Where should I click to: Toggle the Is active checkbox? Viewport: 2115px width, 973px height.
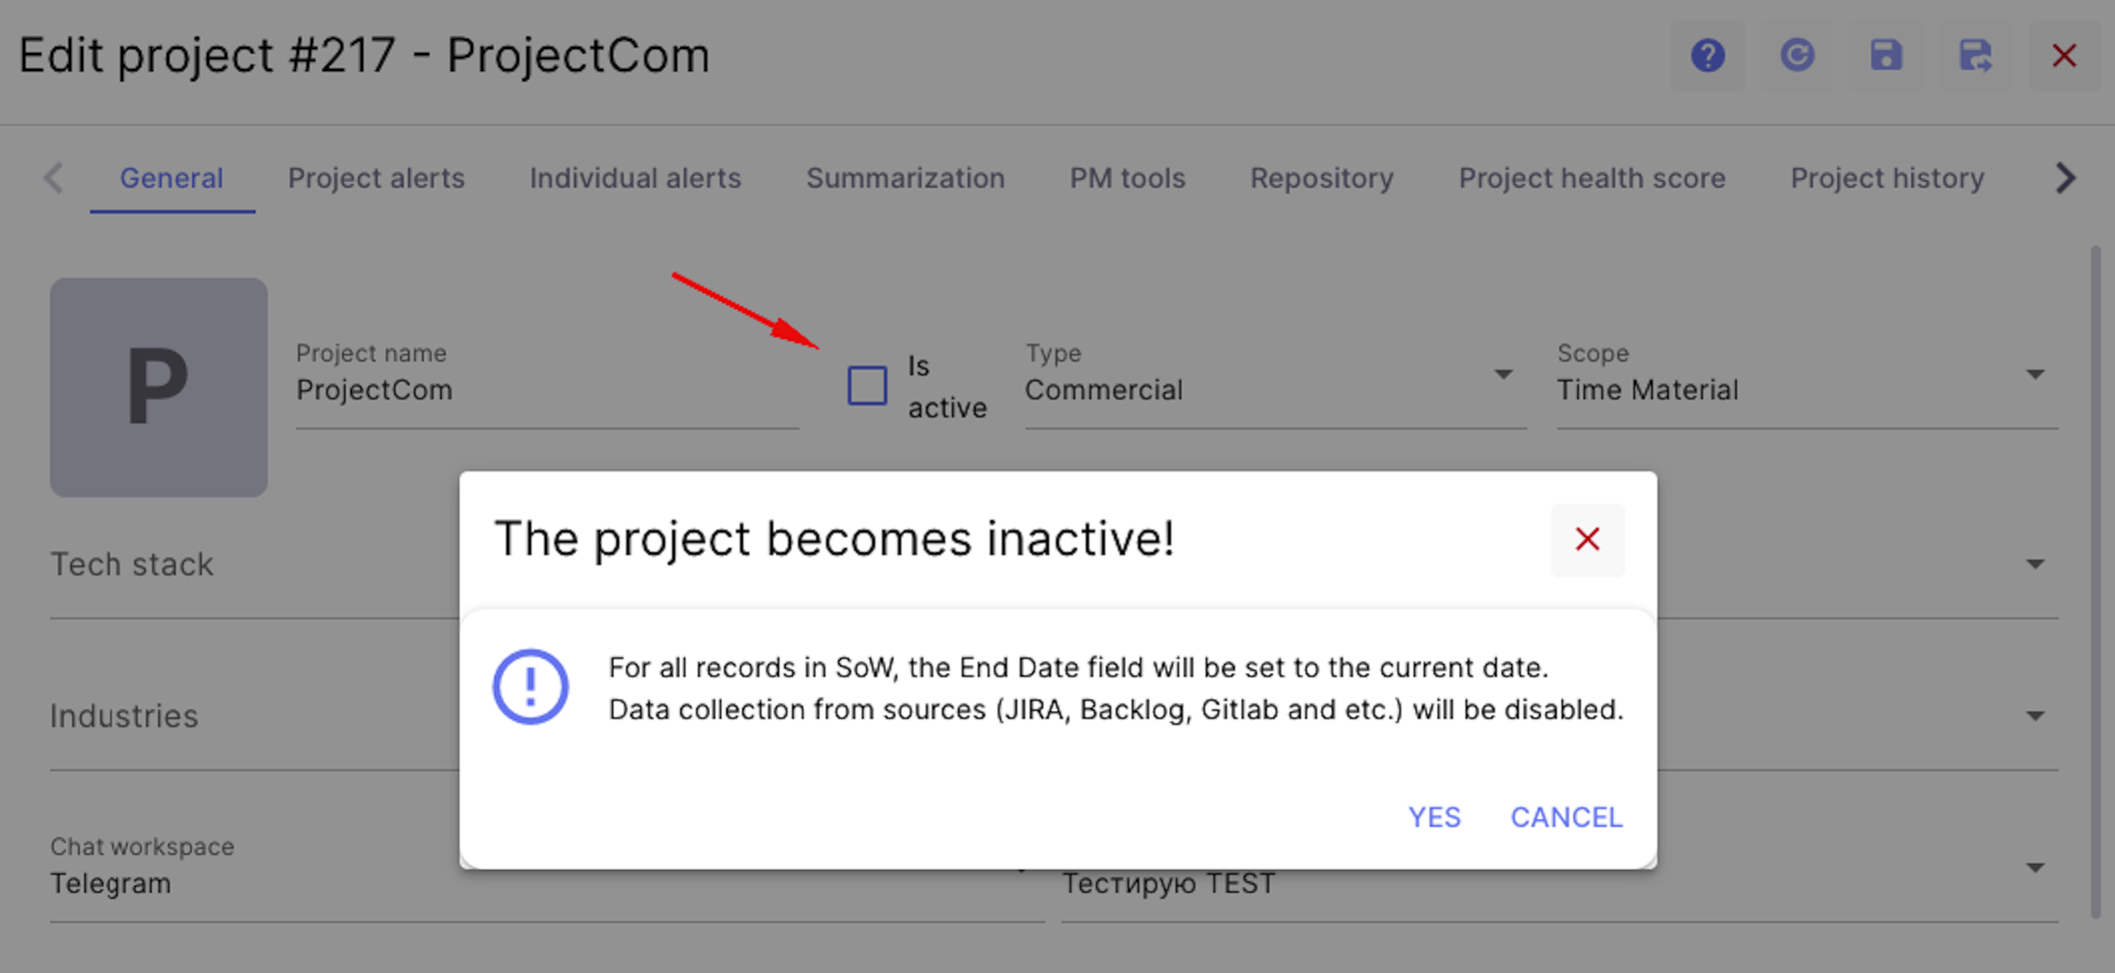point(867,386)
